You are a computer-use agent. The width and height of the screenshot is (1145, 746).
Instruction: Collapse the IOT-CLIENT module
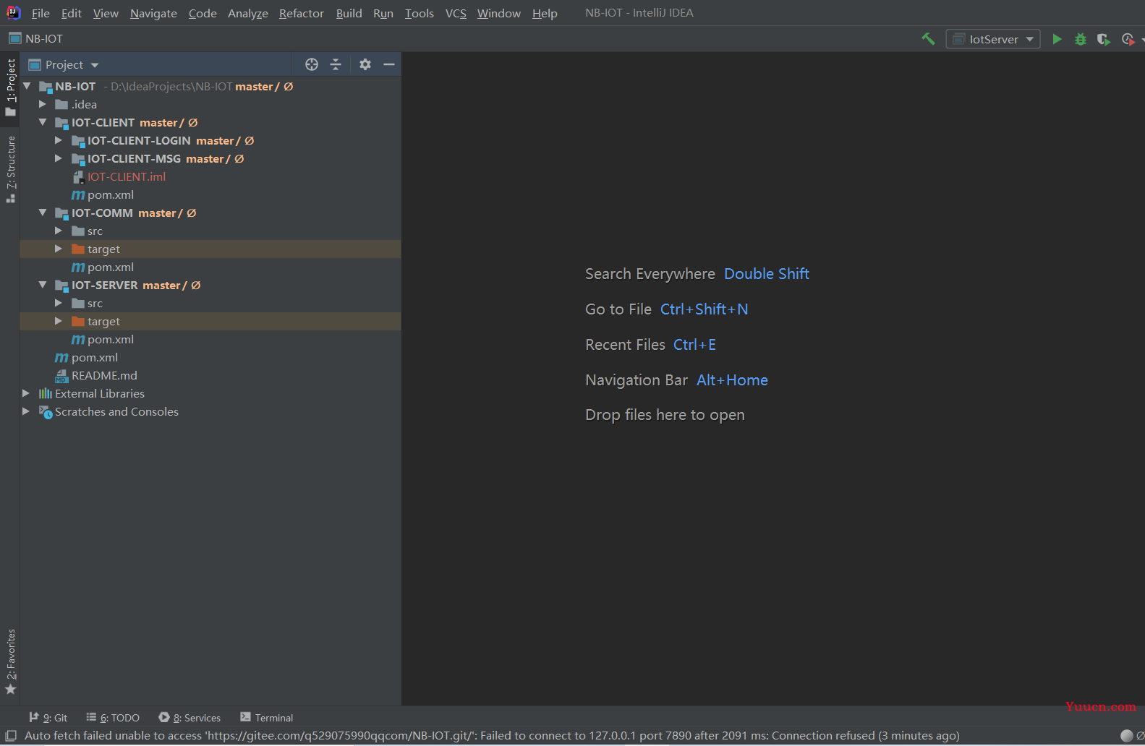point(43,123)
